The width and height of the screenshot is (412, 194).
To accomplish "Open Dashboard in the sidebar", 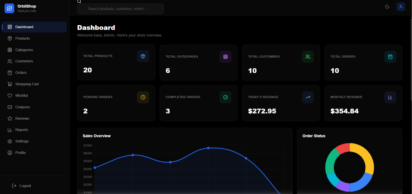I will pos(34,27).
